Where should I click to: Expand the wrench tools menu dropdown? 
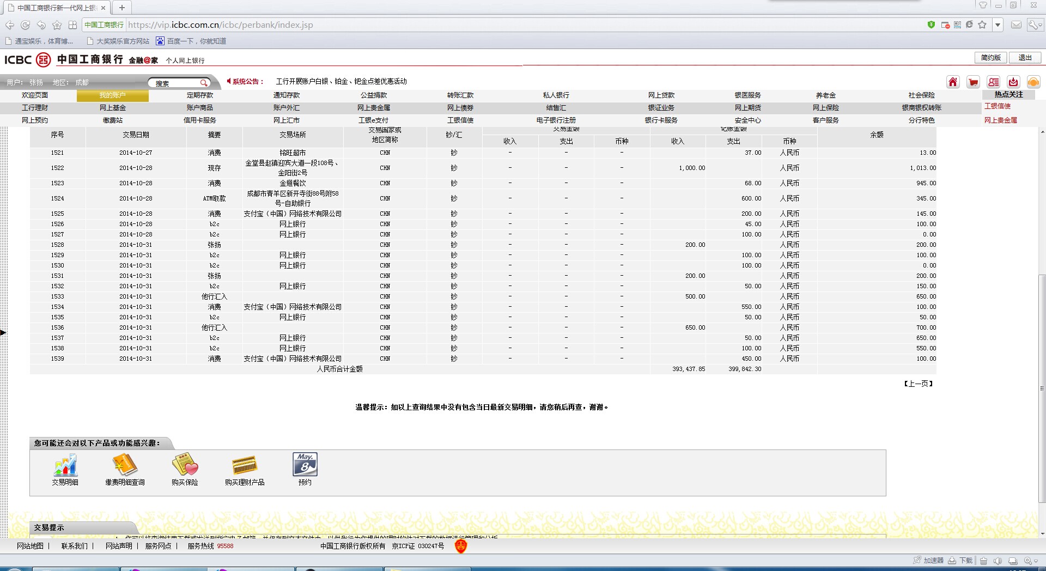click(x=1040, y=25)
